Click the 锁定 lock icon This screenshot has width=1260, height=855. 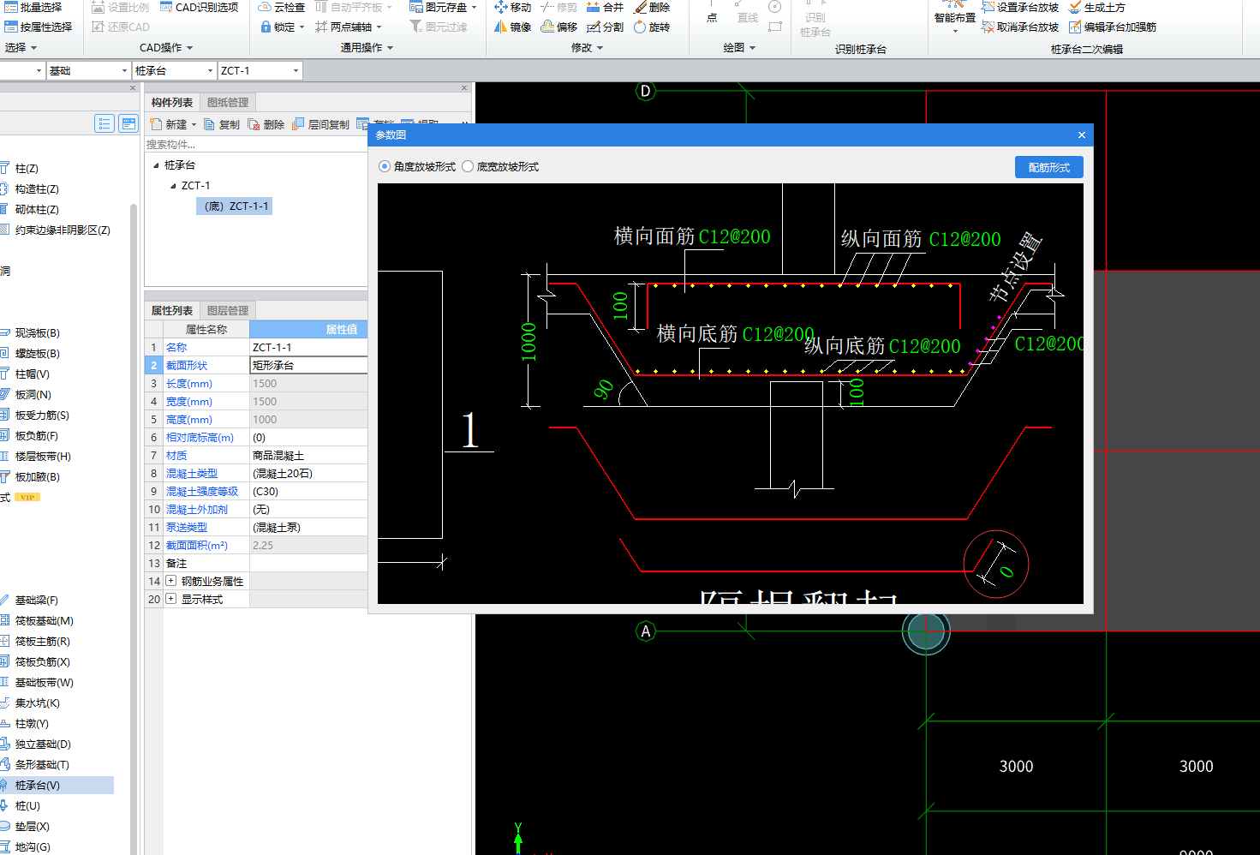point(266,27)
